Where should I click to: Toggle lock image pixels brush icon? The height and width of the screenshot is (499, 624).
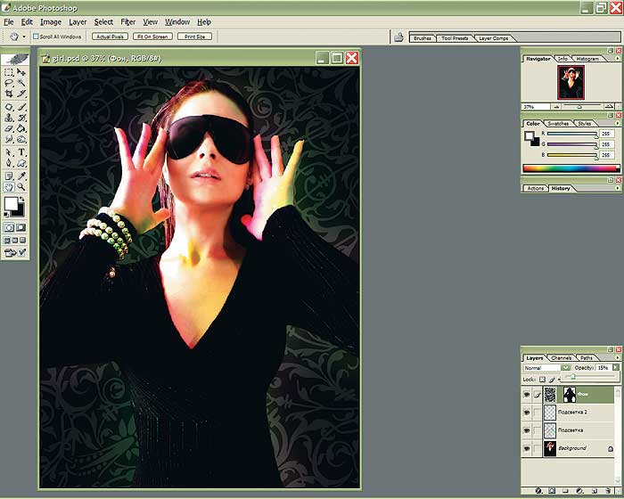click(x=552, y=380)
